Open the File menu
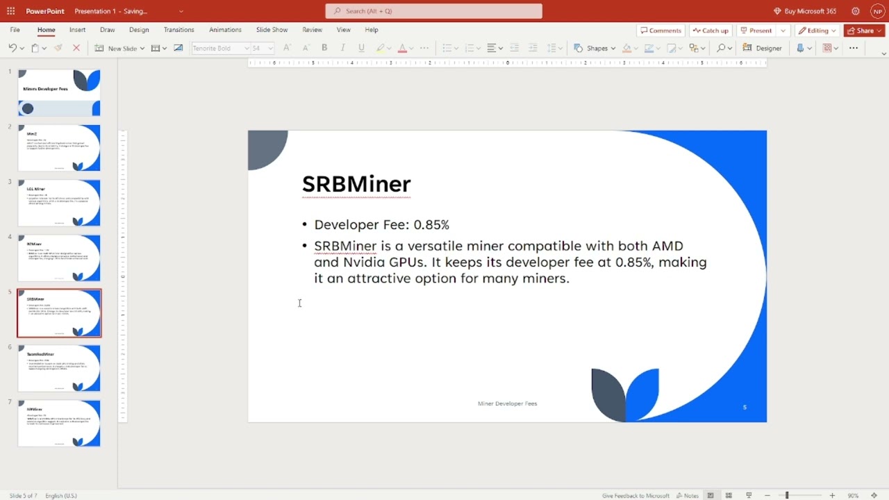The width and height of the screenshot is (889, 500). point(15,30)
